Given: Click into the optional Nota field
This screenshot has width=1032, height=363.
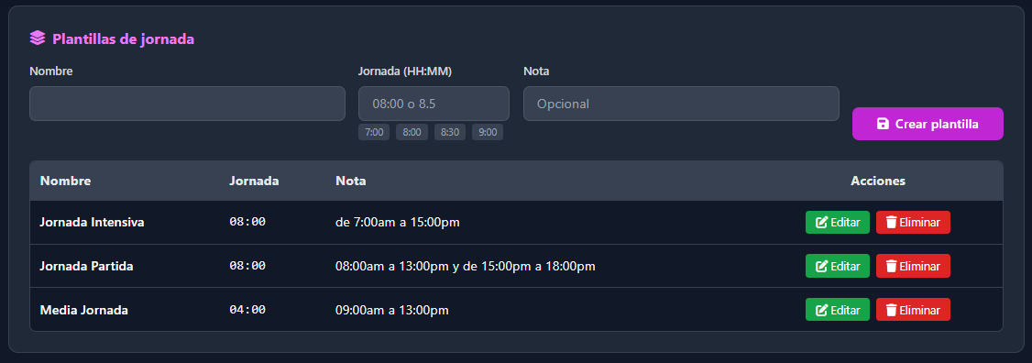Looking at the screenshot, I should coord(681,104).
